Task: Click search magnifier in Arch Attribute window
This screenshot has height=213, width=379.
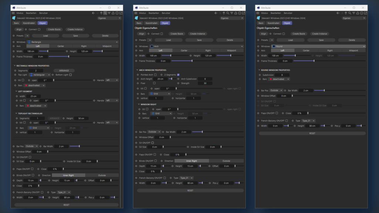Action: coord(228,13)
